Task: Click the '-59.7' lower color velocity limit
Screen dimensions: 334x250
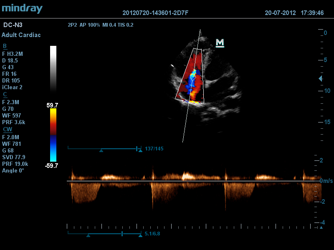Action: (51, 165)
